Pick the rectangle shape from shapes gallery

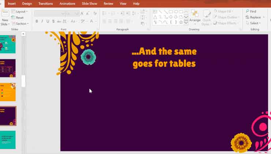point(171,12)
